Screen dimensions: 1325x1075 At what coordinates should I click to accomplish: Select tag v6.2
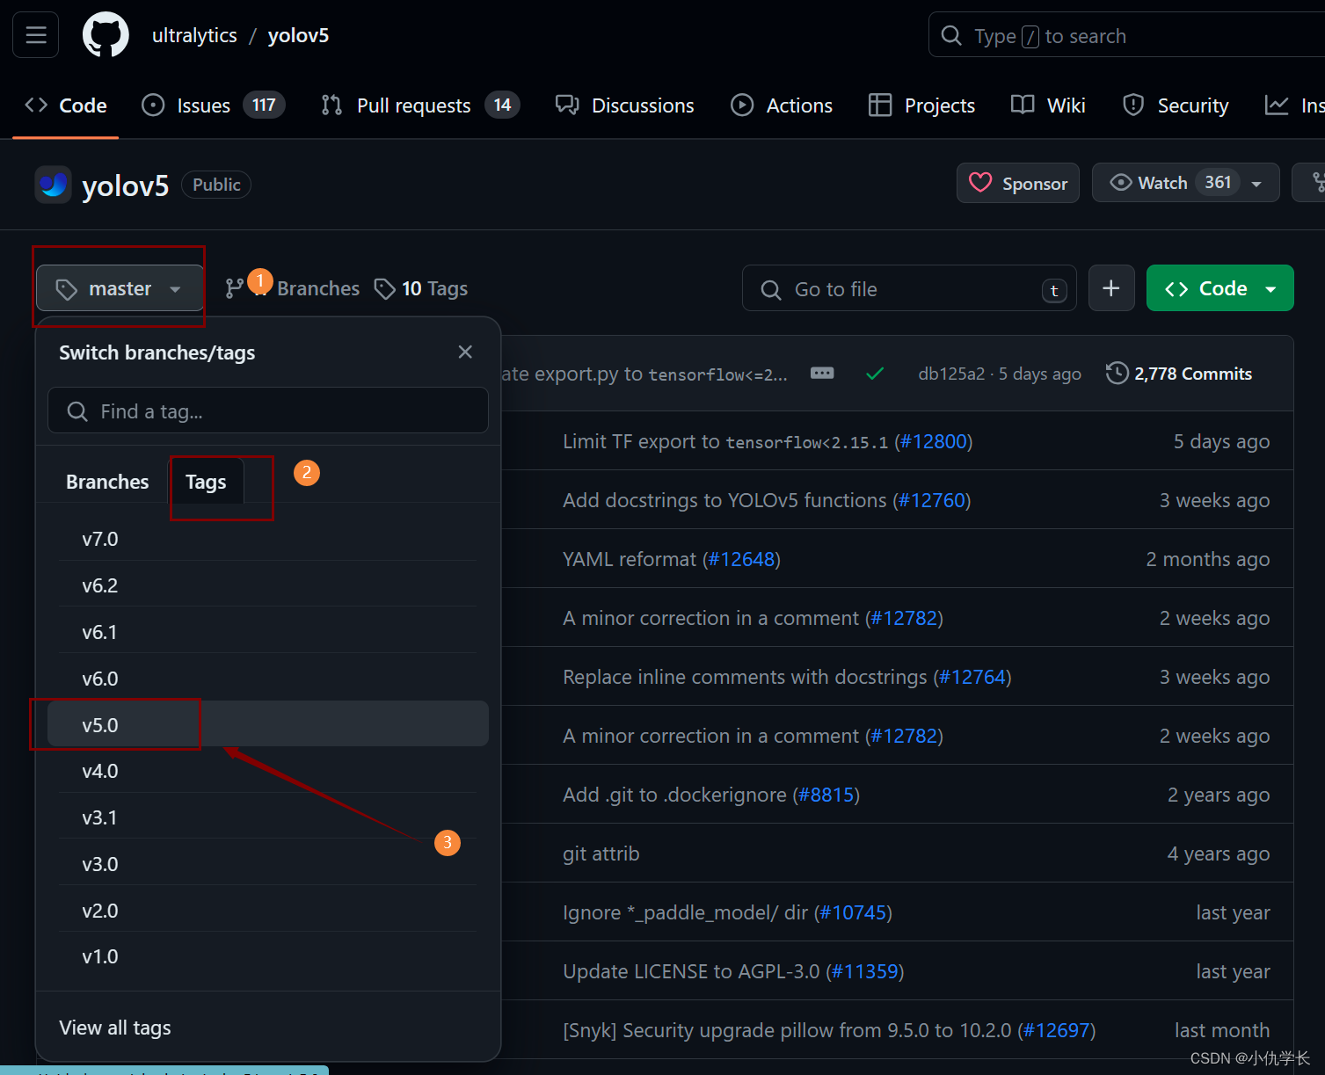click(x=268, y=585)
